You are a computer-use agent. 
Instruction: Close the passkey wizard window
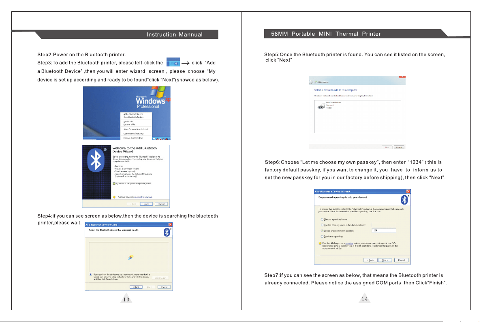[x=408, y=192]
